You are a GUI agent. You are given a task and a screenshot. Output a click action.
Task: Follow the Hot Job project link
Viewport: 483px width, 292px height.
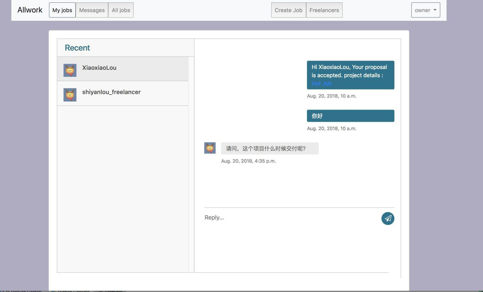click(322, 83)
